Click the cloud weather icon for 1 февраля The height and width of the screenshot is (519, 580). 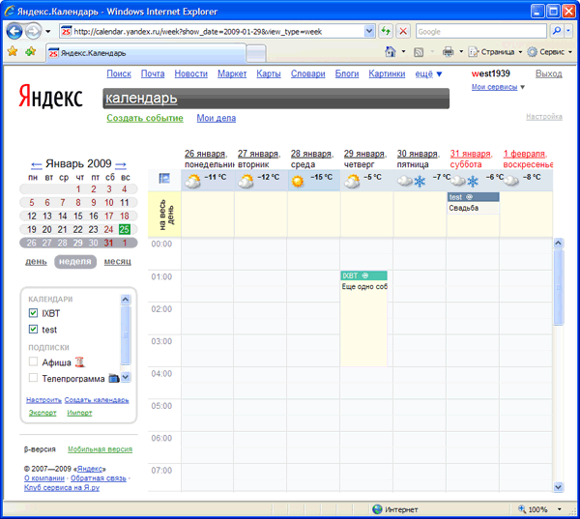pyautogui.click(x=511, y=181)
